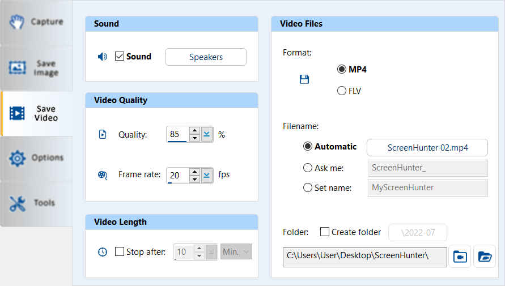
Task: Click the Ask me ScreenHunter_ text field
Action: 428,168
